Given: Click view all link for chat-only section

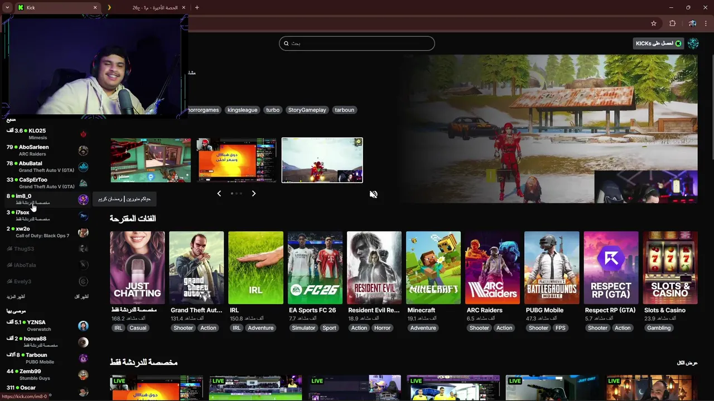Looking at the screenshot, I should (687, 363).
